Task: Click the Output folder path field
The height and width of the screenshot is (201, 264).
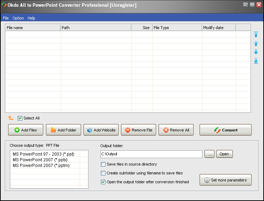Action: tap(151, 154)
